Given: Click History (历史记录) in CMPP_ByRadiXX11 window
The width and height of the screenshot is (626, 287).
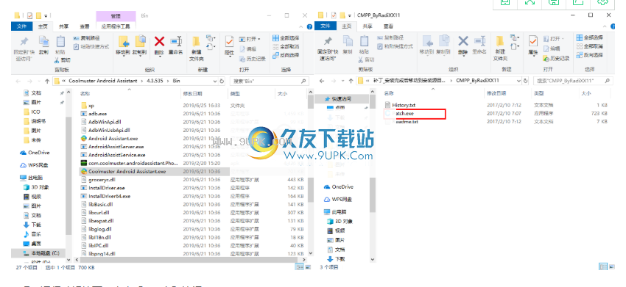Looking at the screenshot, I should tap(556, 59).
